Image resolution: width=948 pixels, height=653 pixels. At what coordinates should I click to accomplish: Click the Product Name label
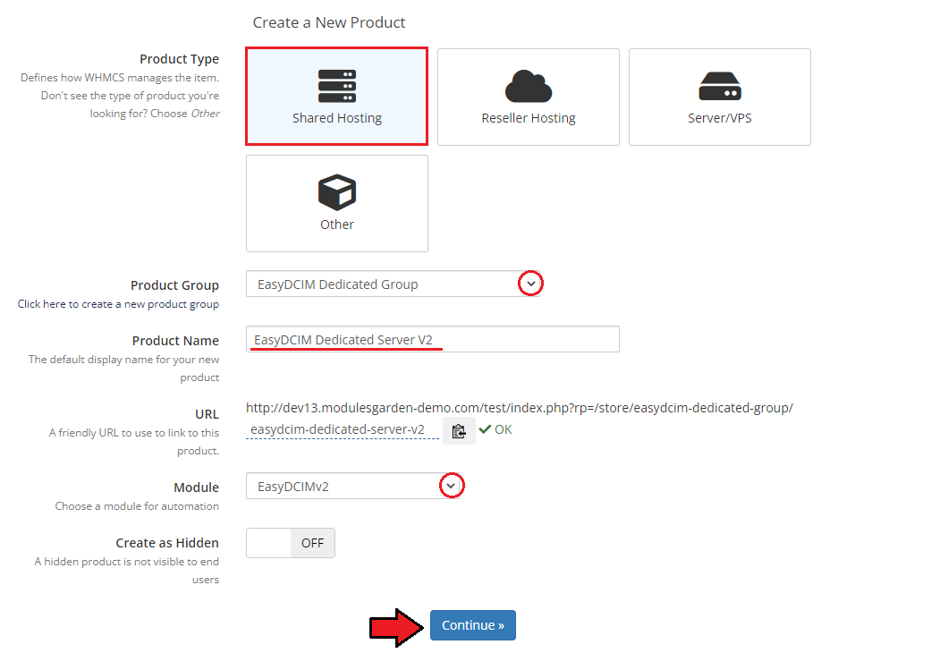(175, 341)
